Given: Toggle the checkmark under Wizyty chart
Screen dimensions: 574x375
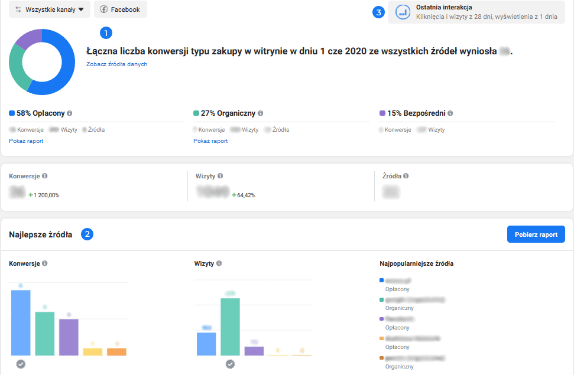Looking at the screenshot, I should [x=231, y=364].
